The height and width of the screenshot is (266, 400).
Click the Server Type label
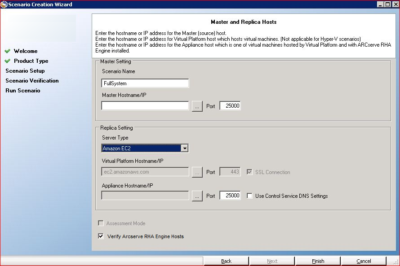pyautogui.click(x=115, y=138)
